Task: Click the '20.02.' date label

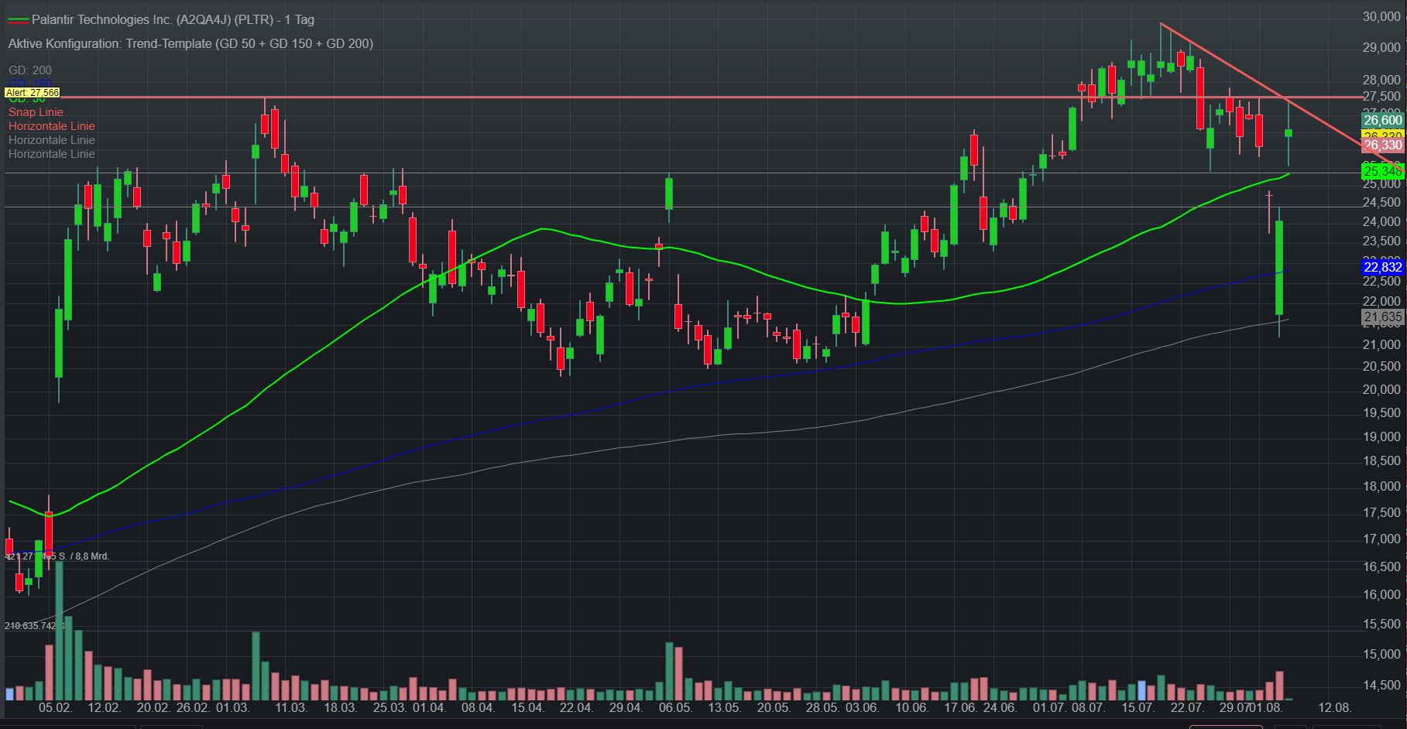Action: click(x=153, y=707)
